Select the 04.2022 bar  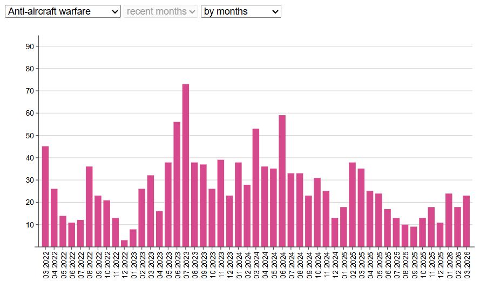pyautogui.click(x=54, y=218)
